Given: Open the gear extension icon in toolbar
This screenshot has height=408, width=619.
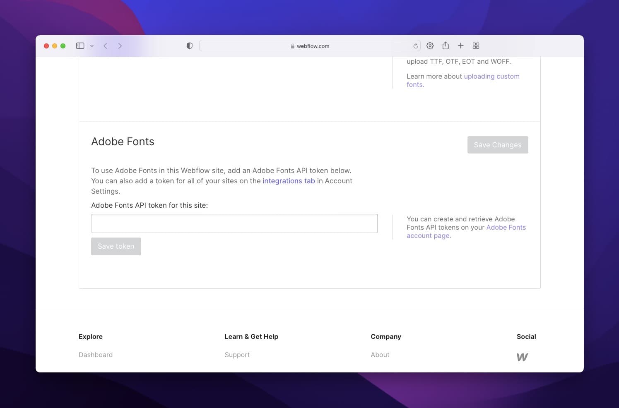Looking at the screenshot, I should click(x=430, y=46).
